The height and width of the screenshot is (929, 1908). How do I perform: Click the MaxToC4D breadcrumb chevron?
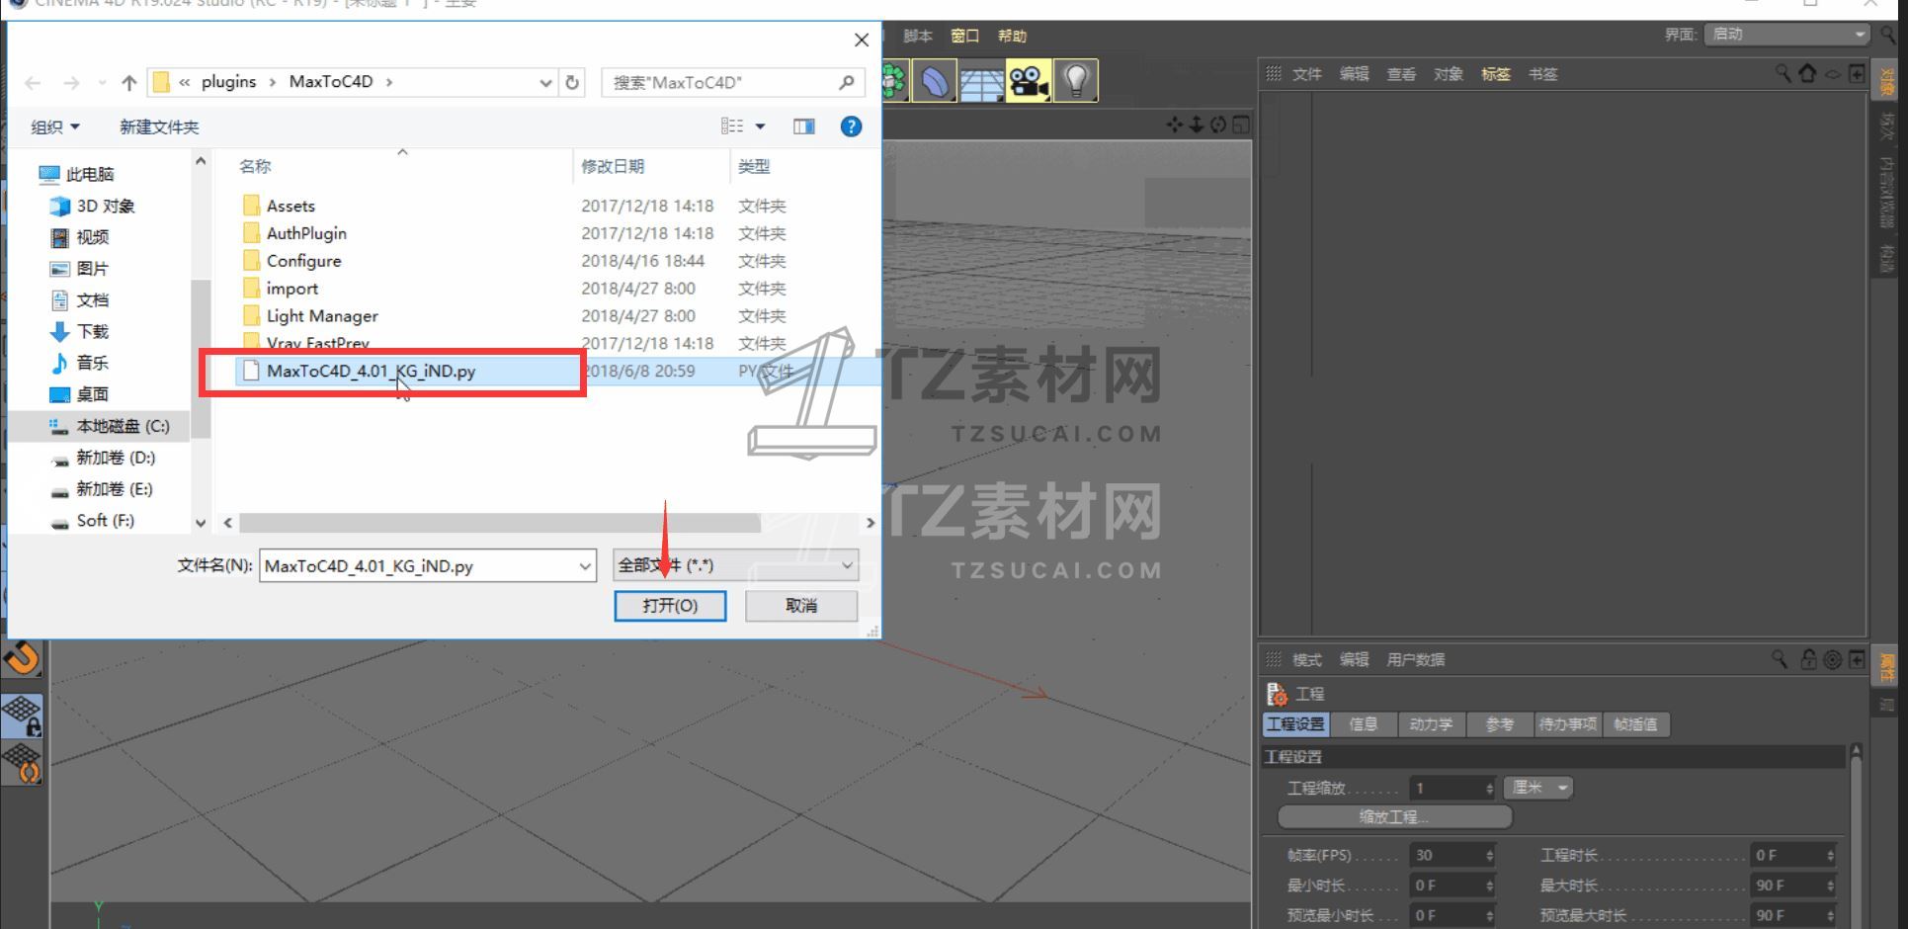[389, 82]
